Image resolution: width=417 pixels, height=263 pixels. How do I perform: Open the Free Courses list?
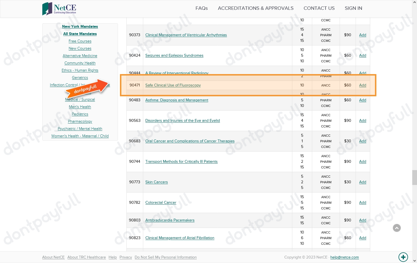80,41
